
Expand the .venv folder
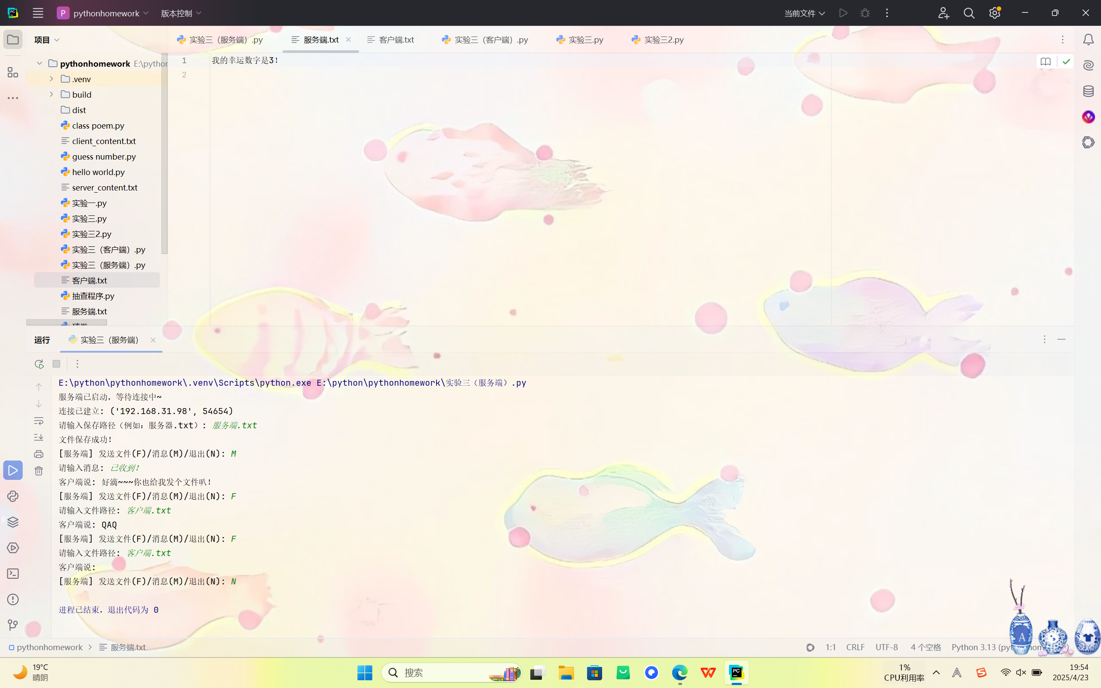[52, 79]
